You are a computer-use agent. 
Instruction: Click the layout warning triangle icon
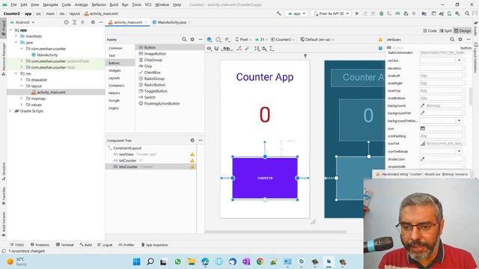click(x=380, y=40)
